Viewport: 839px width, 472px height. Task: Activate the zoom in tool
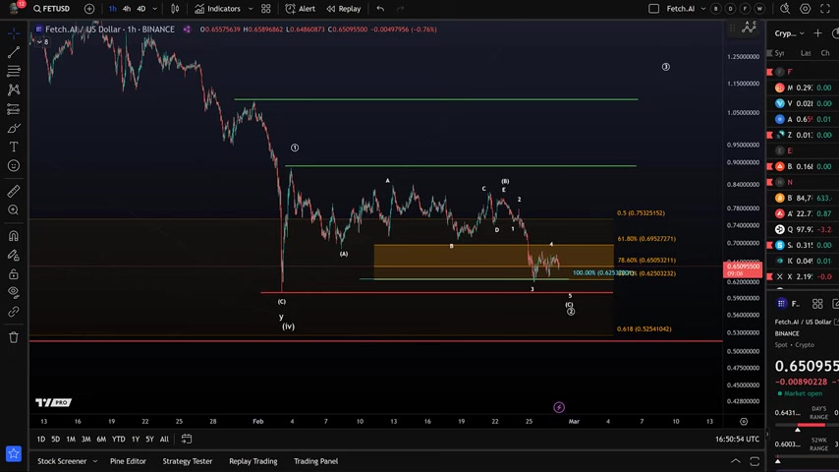click(x=14, y=210)
